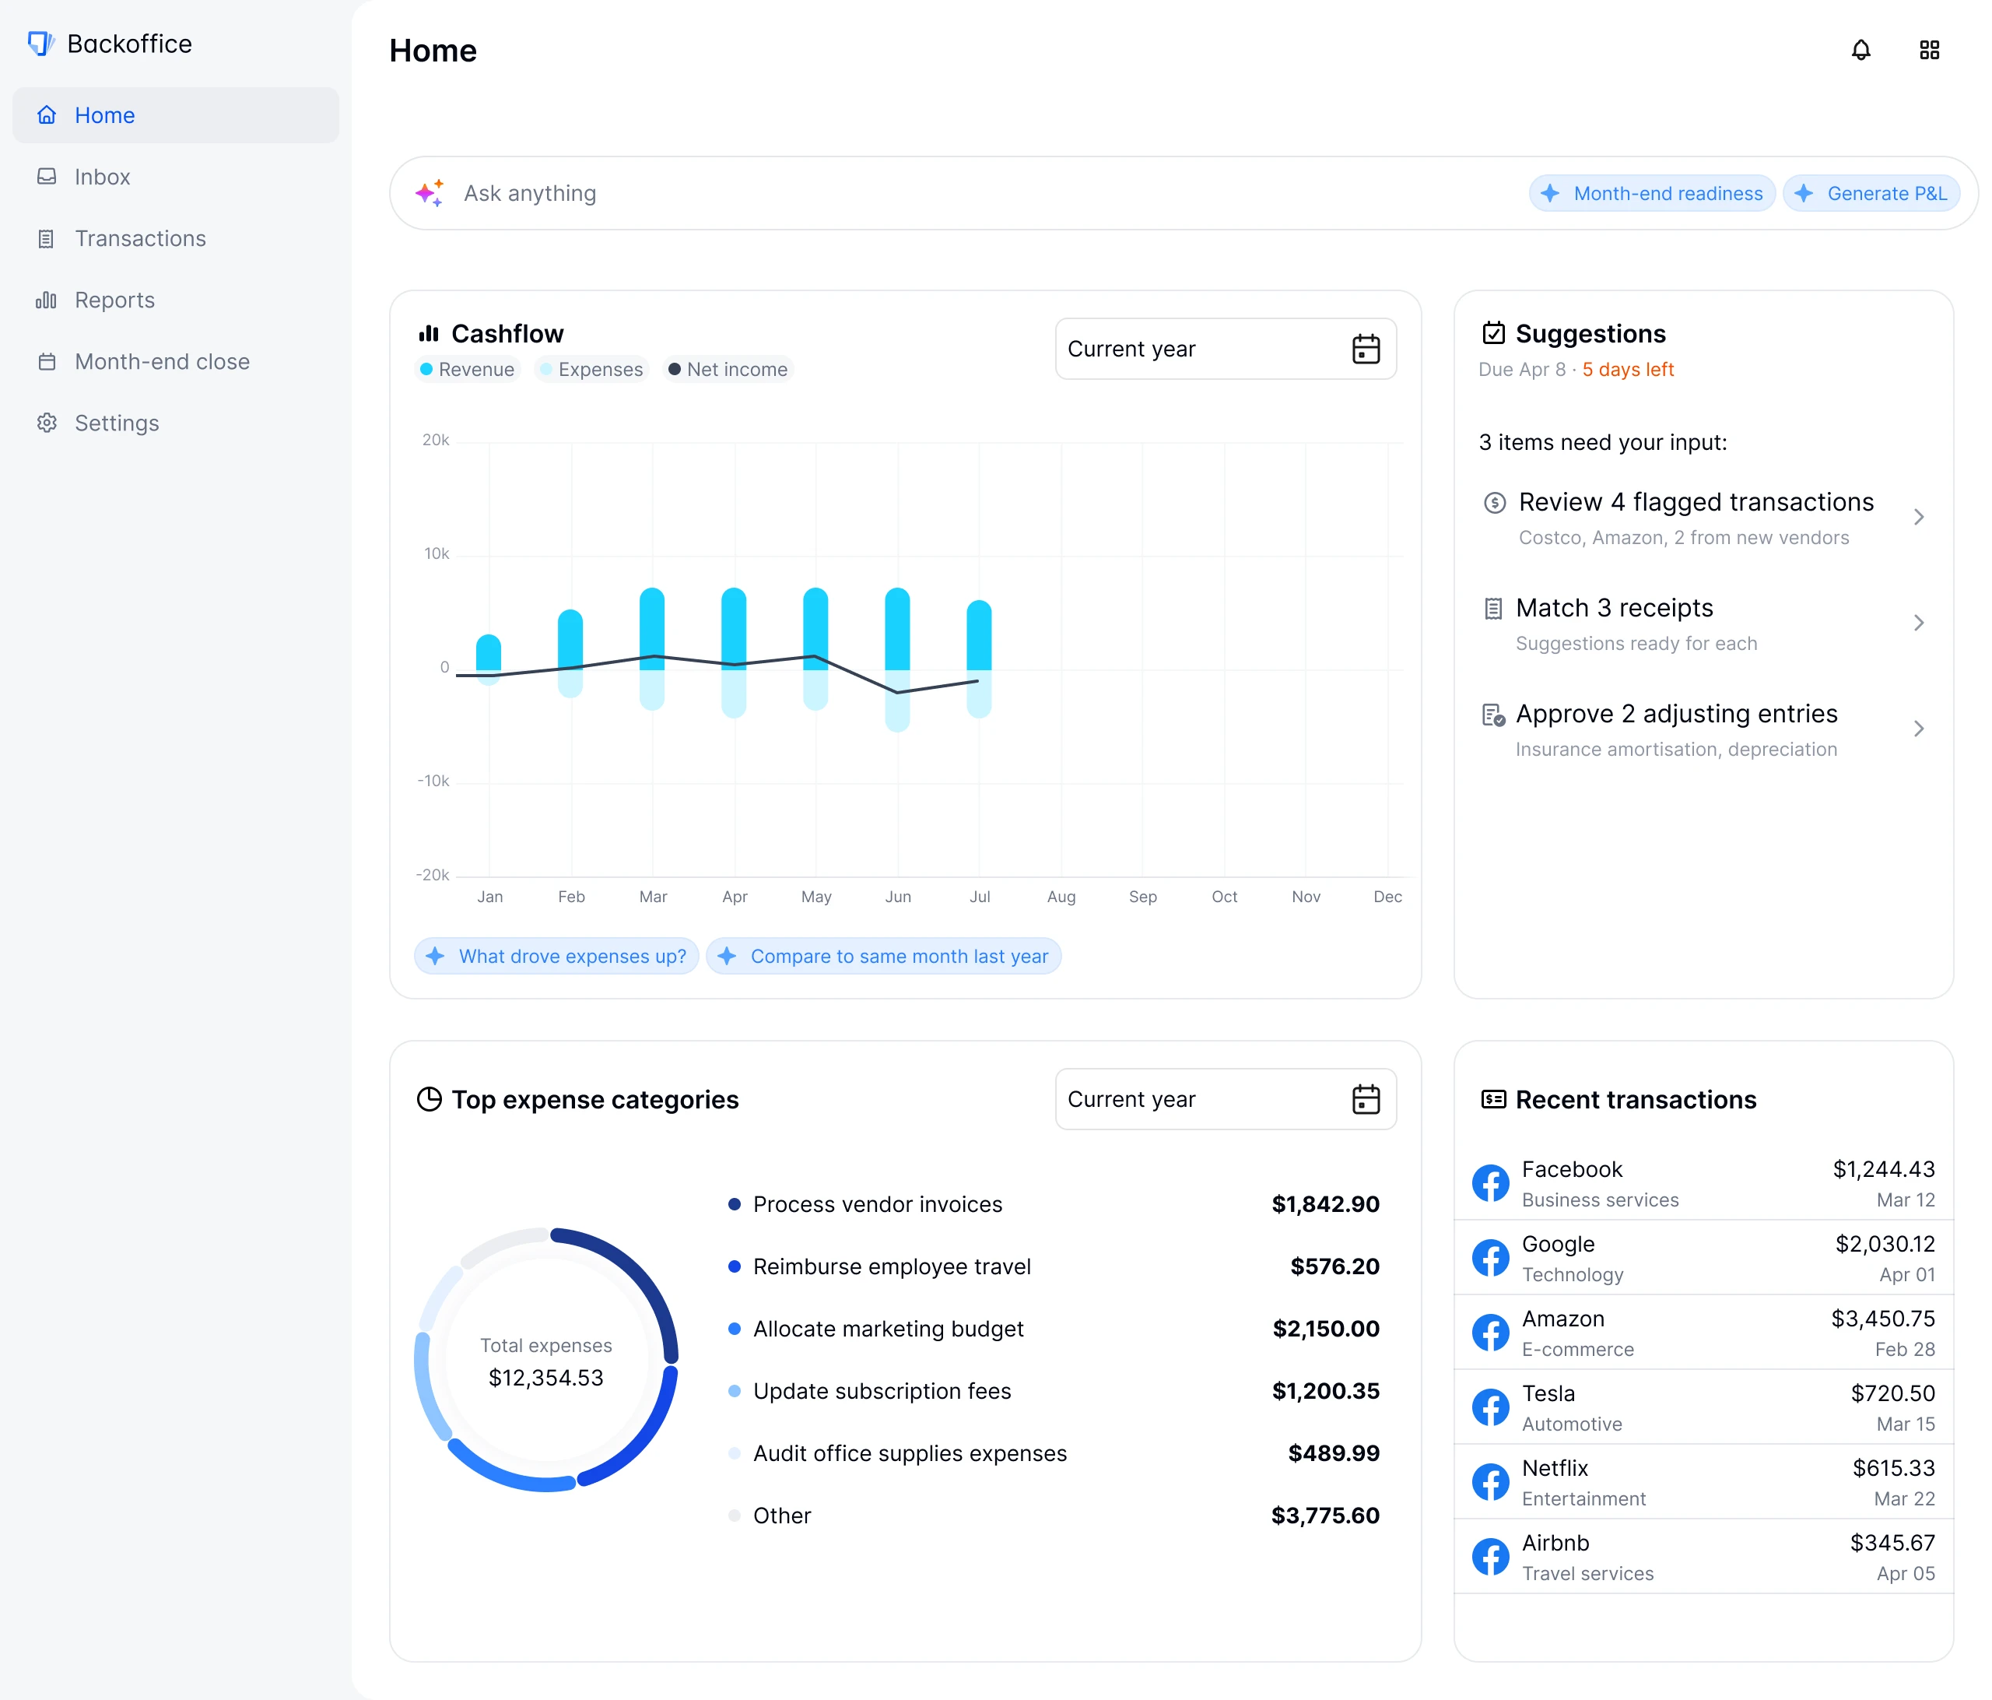Click the Airbnb transaction logo
This screenshot has width=1992, height=1700.
pyautogui.click(x=1490, y=1558)
